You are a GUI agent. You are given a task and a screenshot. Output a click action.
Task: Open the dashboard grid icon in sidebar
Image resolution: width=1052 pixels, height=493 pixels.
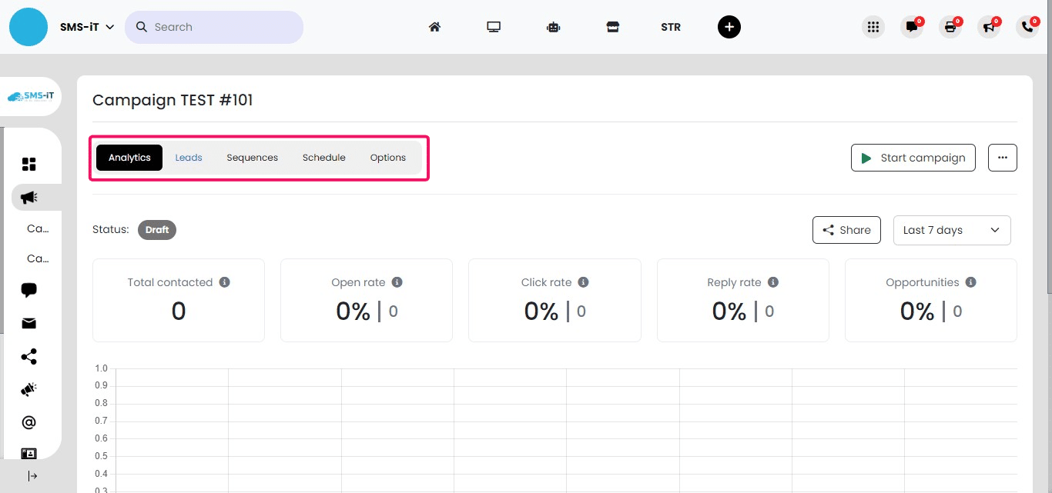tap(28, 163)
